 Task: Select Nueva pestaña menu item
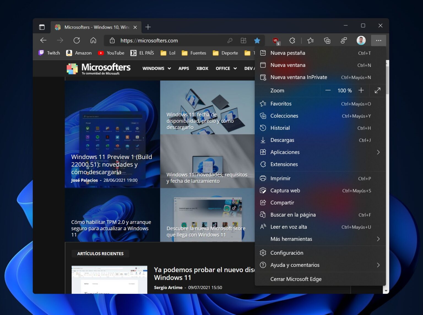(x=320, y=53)
